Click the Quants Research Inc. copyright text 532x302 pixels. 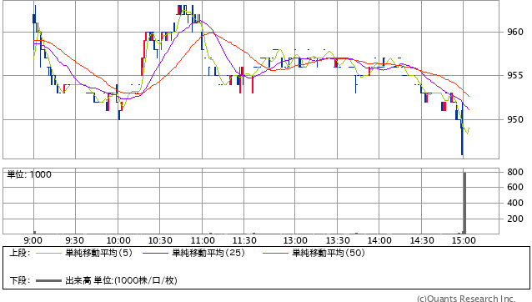click(466, 299)
